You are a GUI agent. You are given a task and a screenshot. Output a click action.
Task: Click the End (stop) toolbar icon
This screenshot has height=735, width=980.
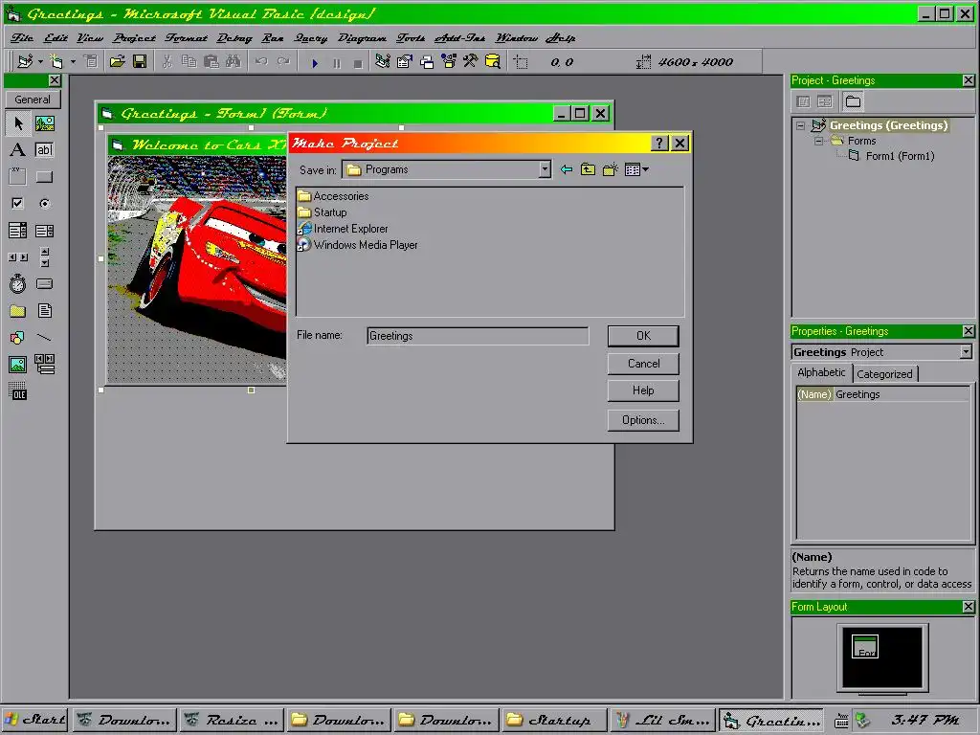tap(358, 63)
